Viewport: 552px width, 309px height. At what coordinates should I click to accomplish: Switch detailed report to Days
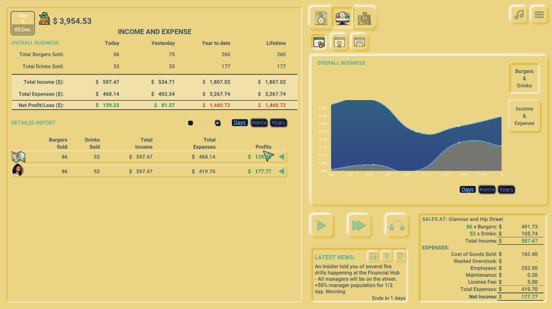point(240,123)
